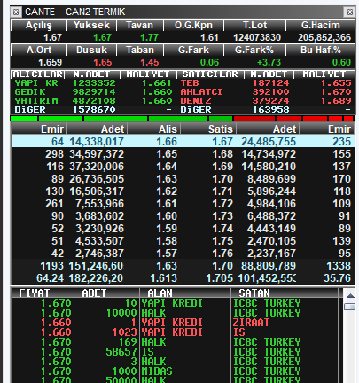Select the Bu Haf.% value 0.60
359x383 pixels.
pyautogui.click(x=341, y=62)
